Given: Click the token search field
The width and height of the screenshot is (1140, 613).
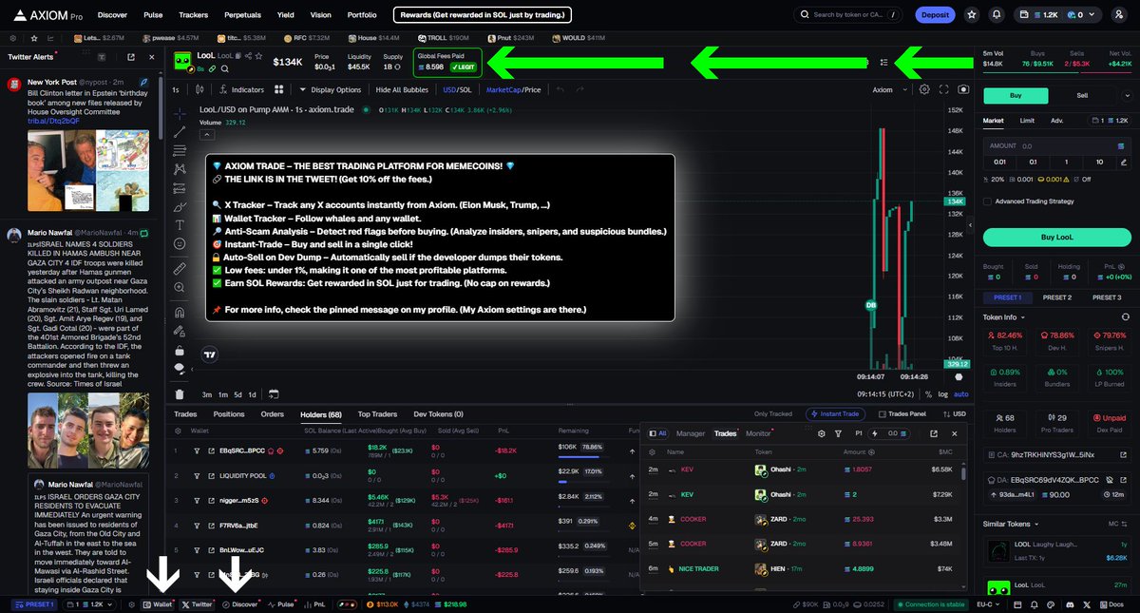Looking at the screenshot, I should tap(849, 15).
